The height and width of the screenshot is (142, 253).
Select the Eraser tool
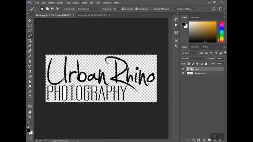pyautogui.click(x=30, y=71)
